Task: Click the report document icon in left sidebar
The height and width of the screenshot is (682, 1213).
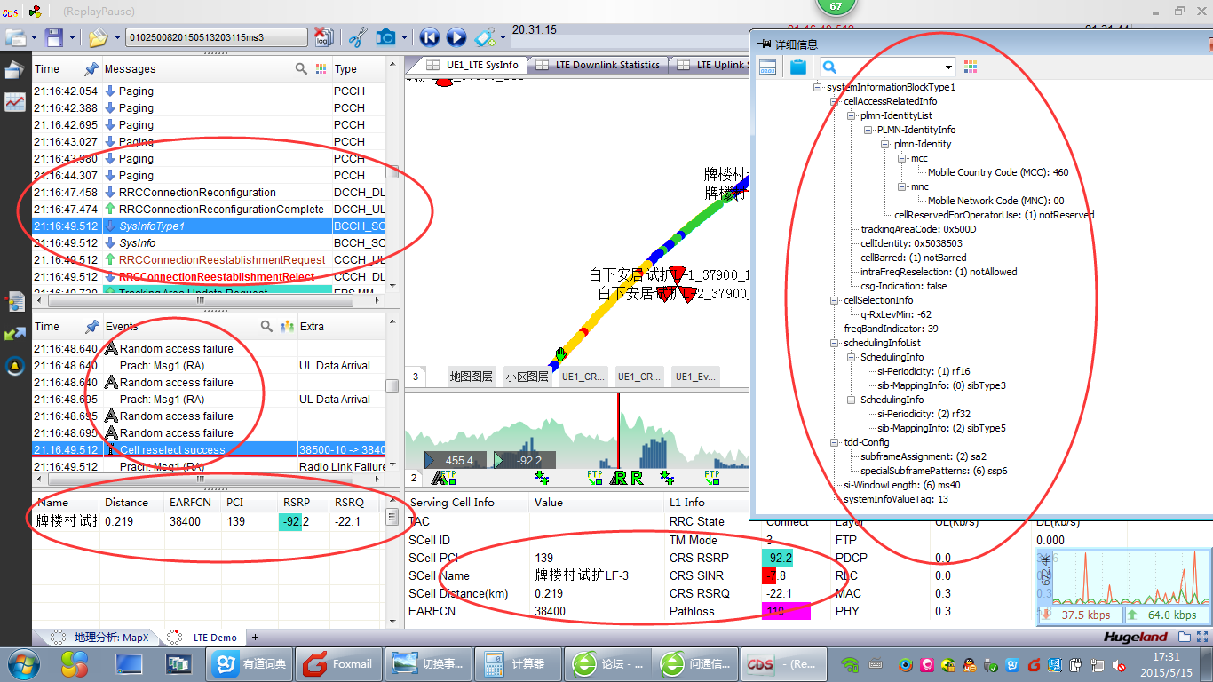Action: click(14, 302)
